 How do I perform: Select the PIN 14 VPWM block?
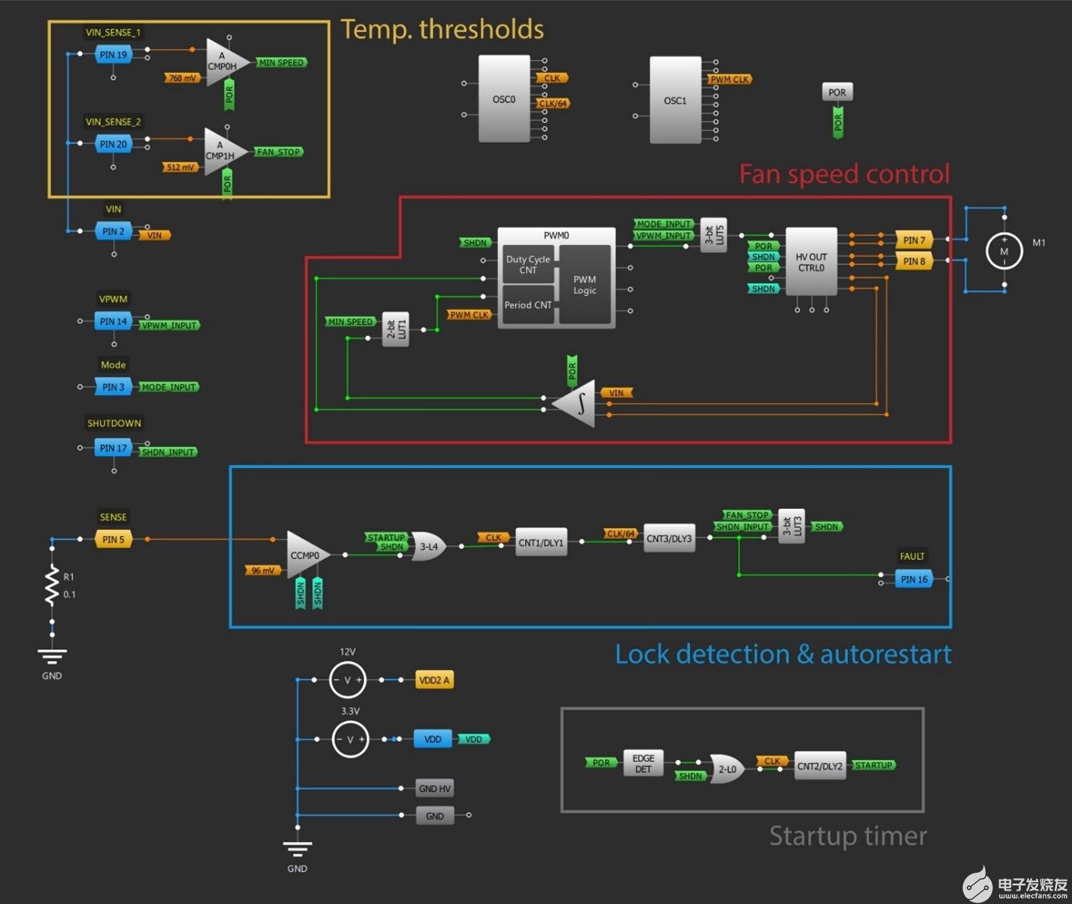coord(114,321)
